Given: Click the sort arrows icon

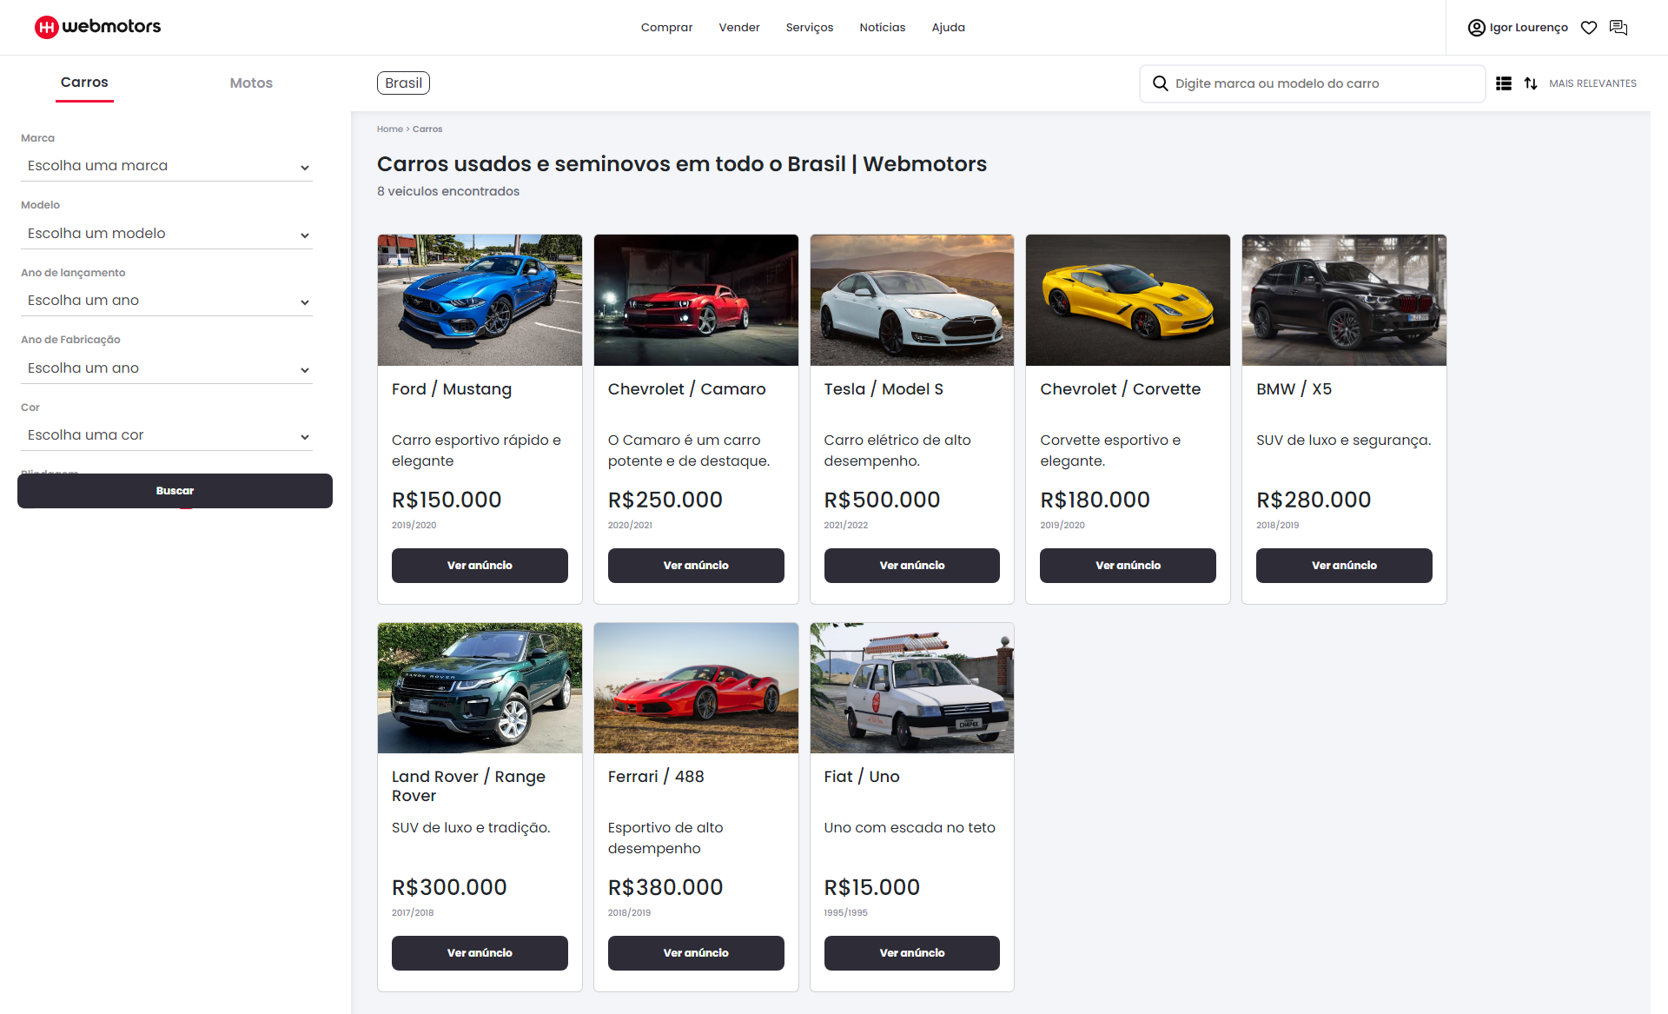Looking at the screenshot, I should click(1531, 83).
